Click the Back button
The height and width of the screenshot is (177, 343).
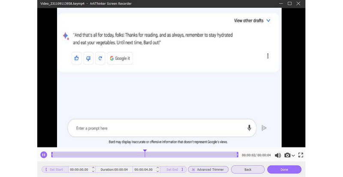(x=248, y=170)
